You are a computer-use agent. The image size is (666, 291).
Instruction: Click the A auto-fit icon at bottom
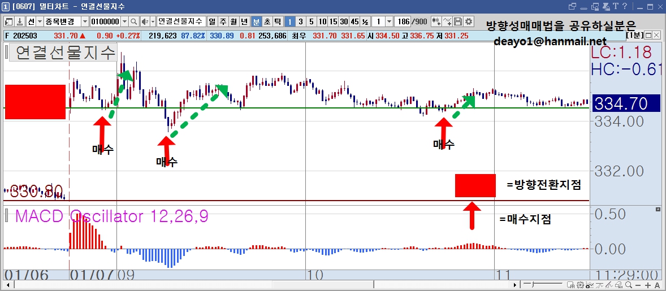657,285
